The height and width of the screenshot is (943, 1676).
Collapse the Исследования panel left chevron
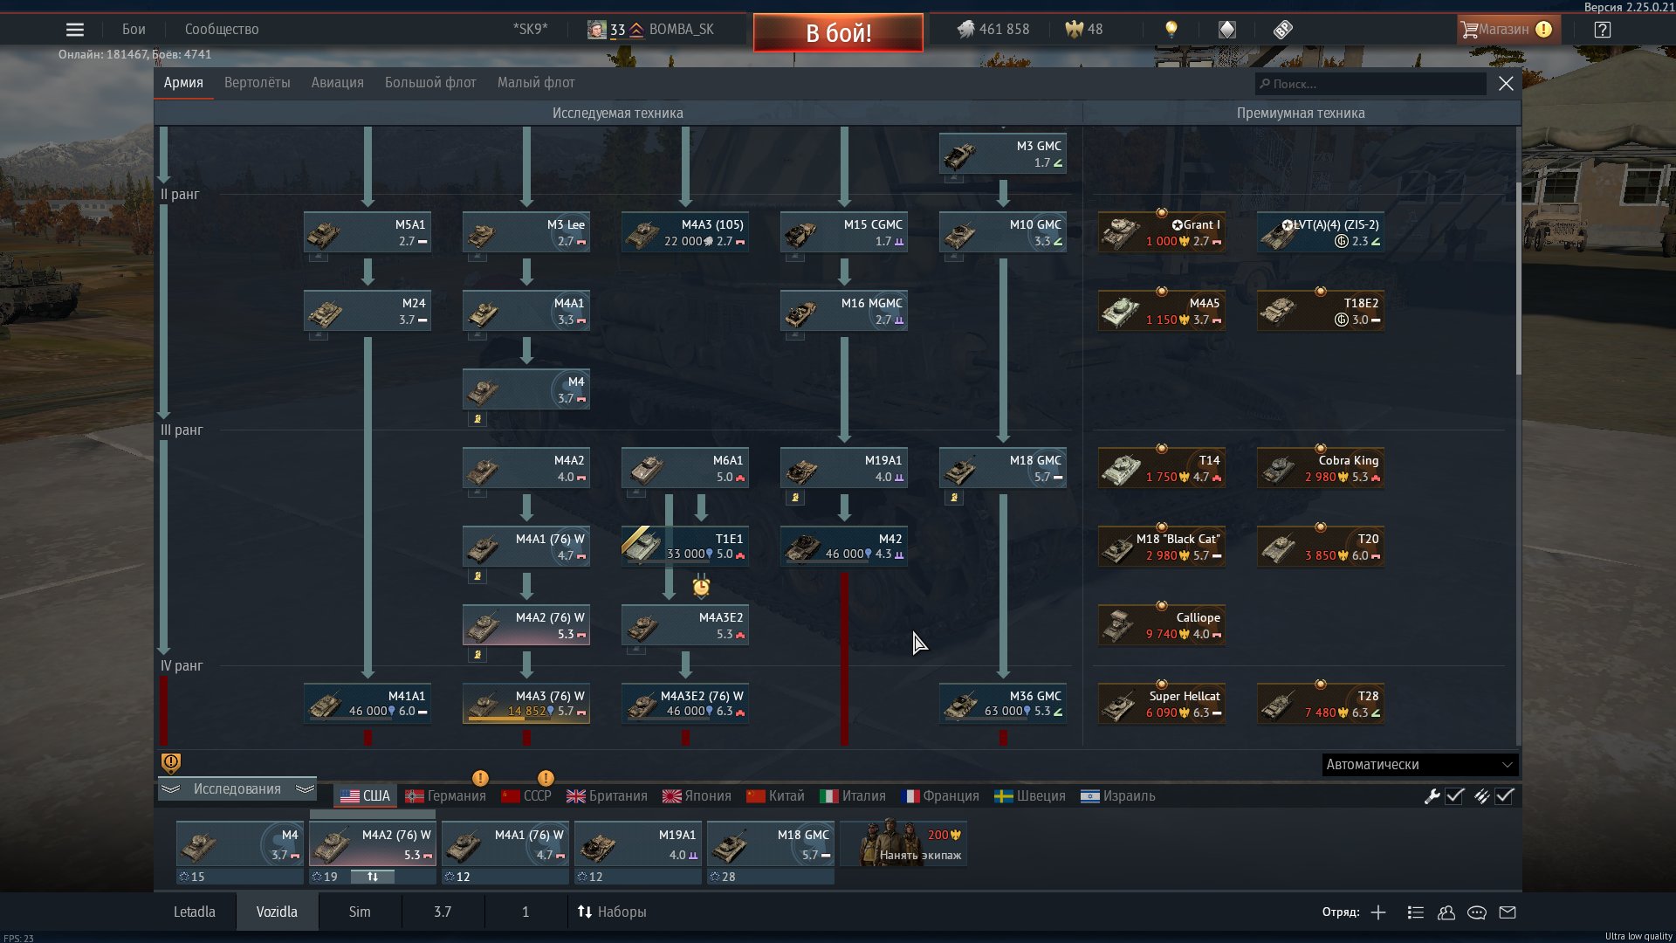point(170,789)
